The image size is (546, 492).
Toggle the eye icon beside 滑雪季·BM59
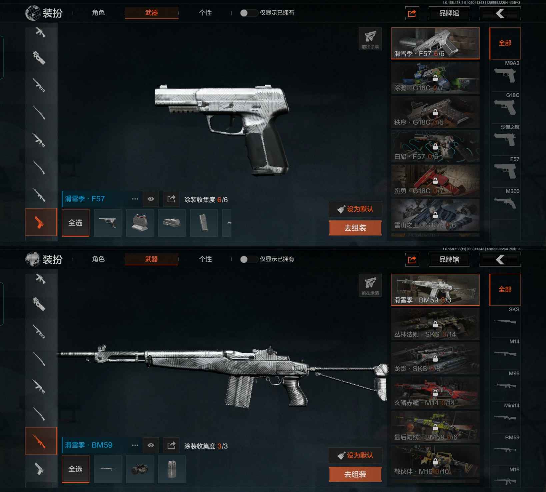pos(151,445)
